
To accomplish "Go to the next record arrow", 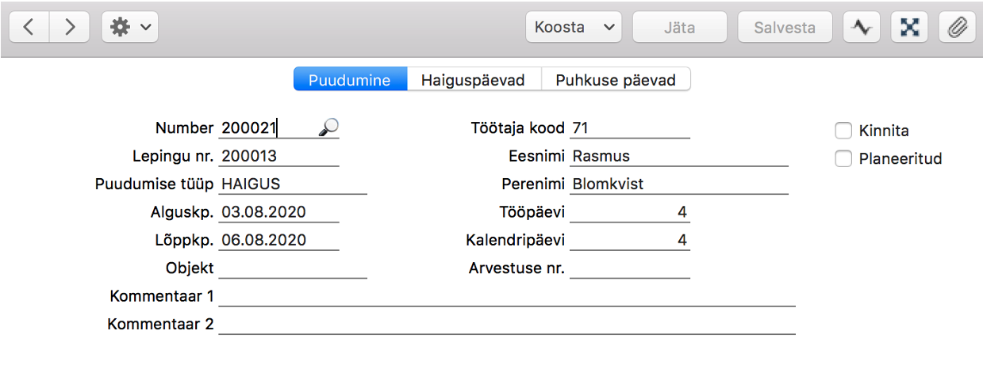I will (70, 27).
